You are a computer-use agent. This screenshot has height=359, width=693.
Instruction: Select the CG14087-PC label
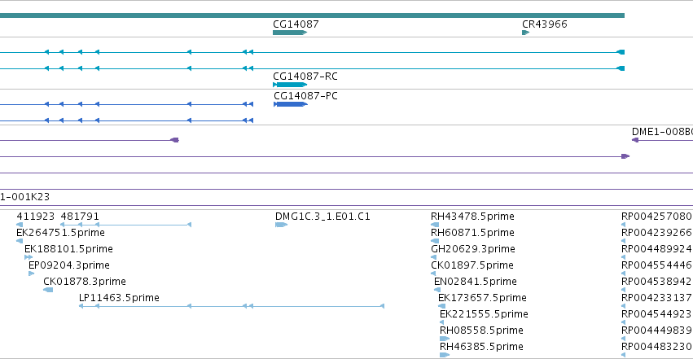(305, 96)
